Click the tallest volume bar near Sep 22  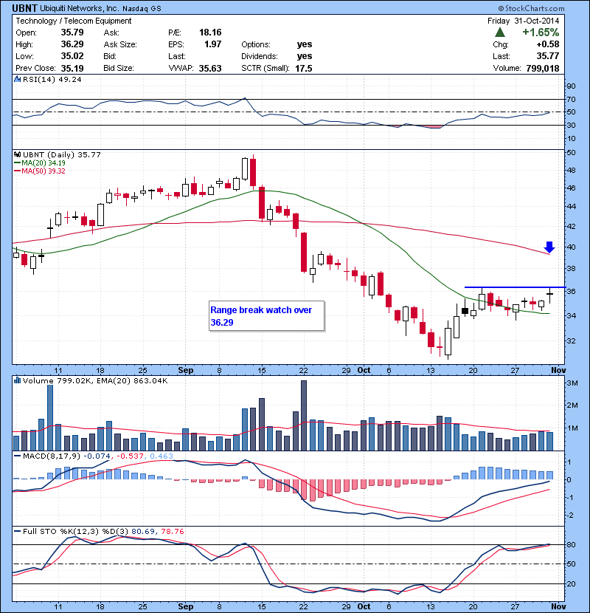pyautogui.click(x=304, y=415)
